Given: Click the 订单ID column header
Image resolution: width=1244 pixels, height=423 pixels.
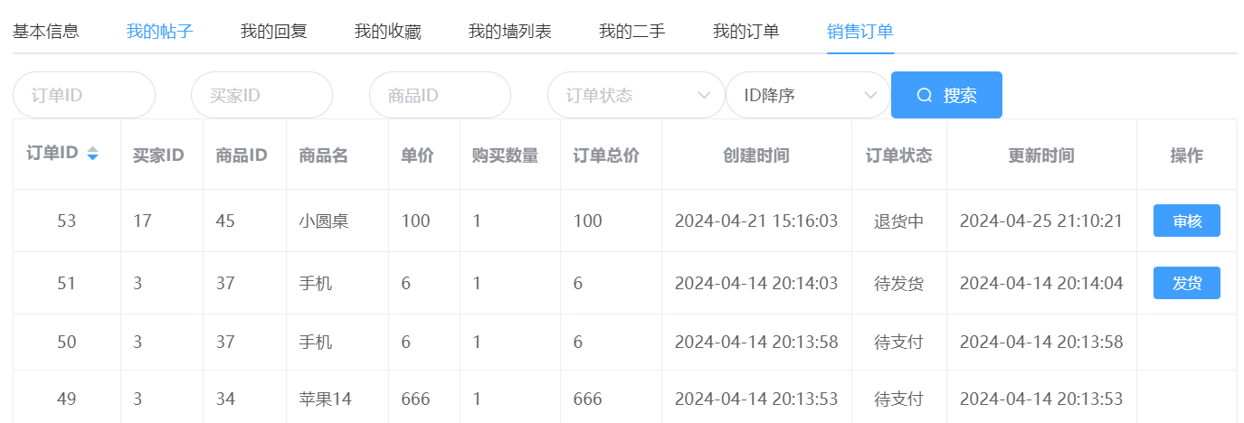Looking at the screenshot, I should click(52, 155).
